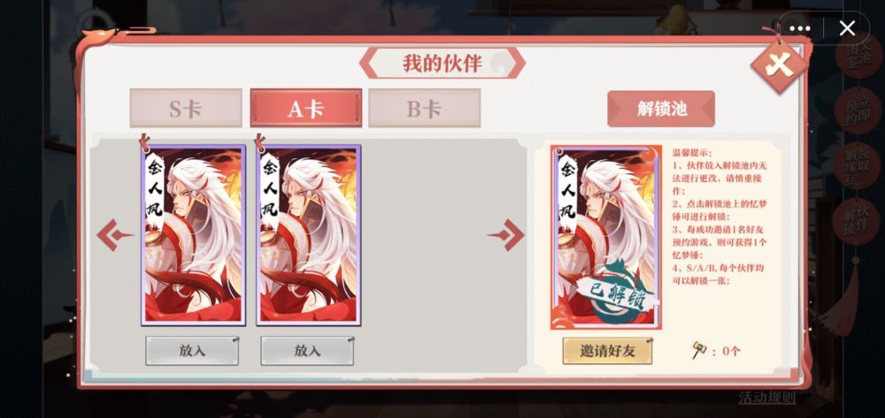Close the 我的伙伴 panel with the red X
This screenshot has height=418, width=885.
pyautogui.click(x=779, y=66)
